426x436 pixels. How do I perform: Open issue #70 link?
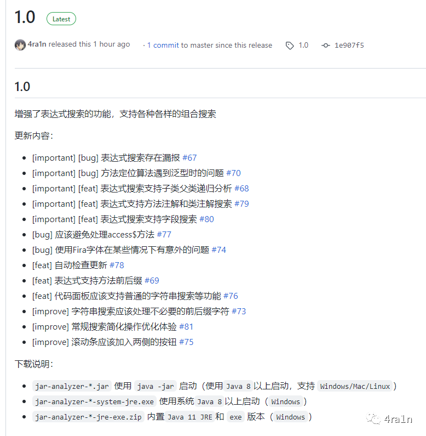click(x=233, y=173)
